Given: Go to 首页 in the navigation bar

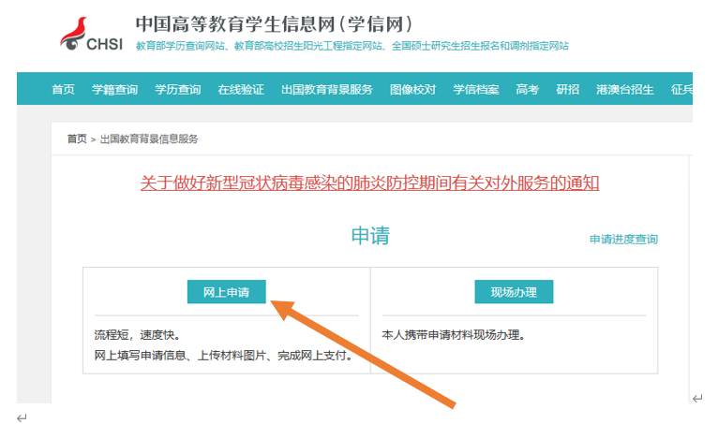Looking at the screenshot, I should 63,90.
